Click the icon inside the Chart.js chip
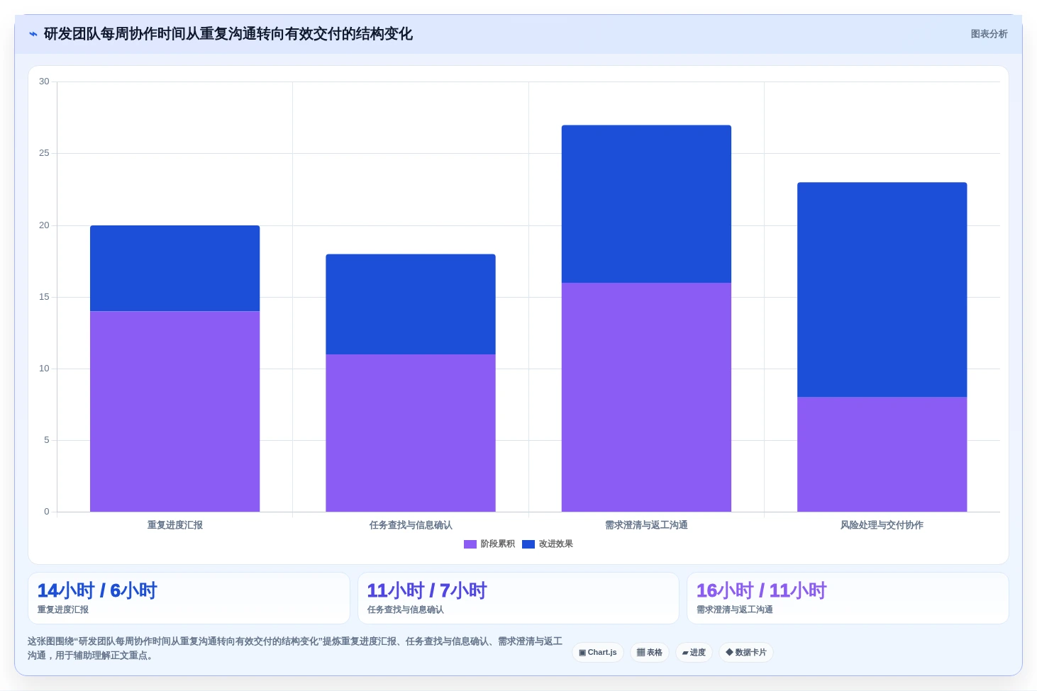 (x=582, y=653)
